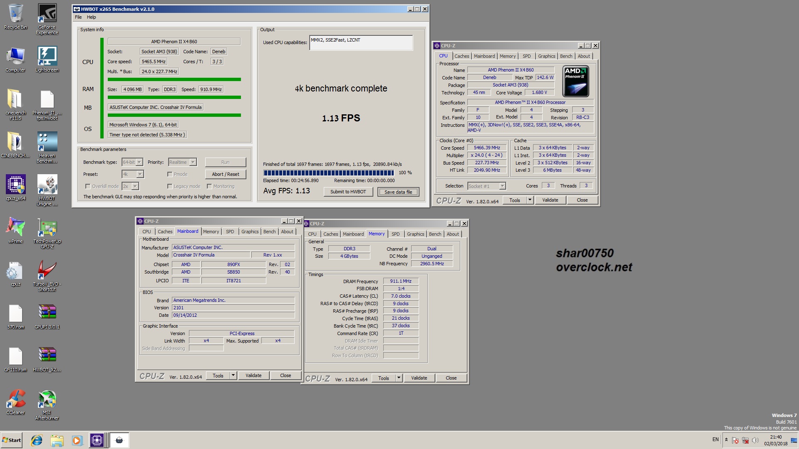Click the EN language indicator
The height and width of the screenshot is (449, 799).
(x=715, y=439)
